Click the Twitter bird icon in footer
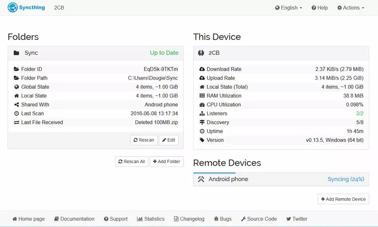 pyautogui.click(x=289, y=219)
